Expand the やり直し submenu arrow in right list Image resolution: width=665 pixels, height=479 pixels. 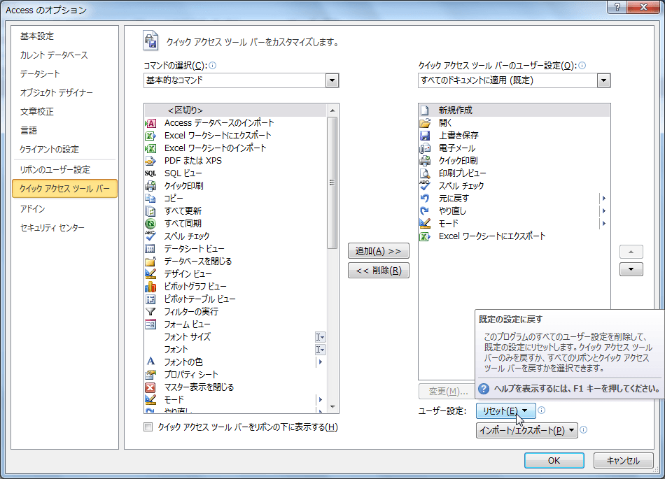pos(604,211)
